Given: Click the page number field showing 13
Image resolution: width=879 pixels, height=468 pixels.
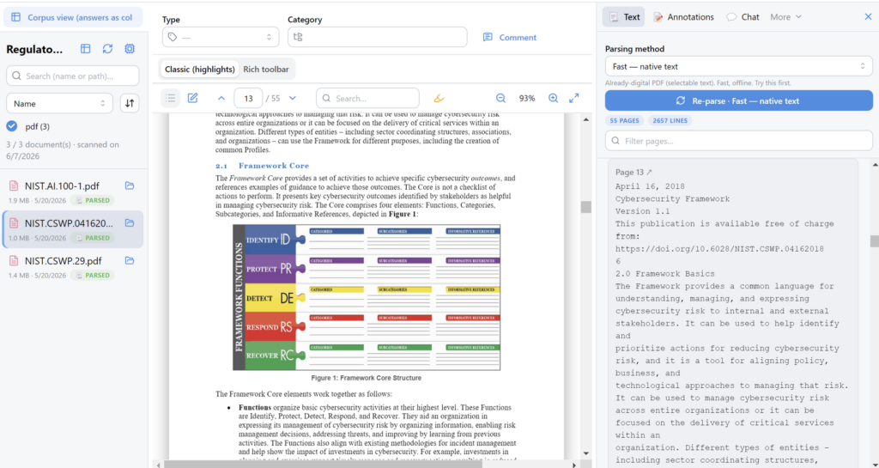Looking at the screenshot, I should pyautogui.click(x=248, y=98).
